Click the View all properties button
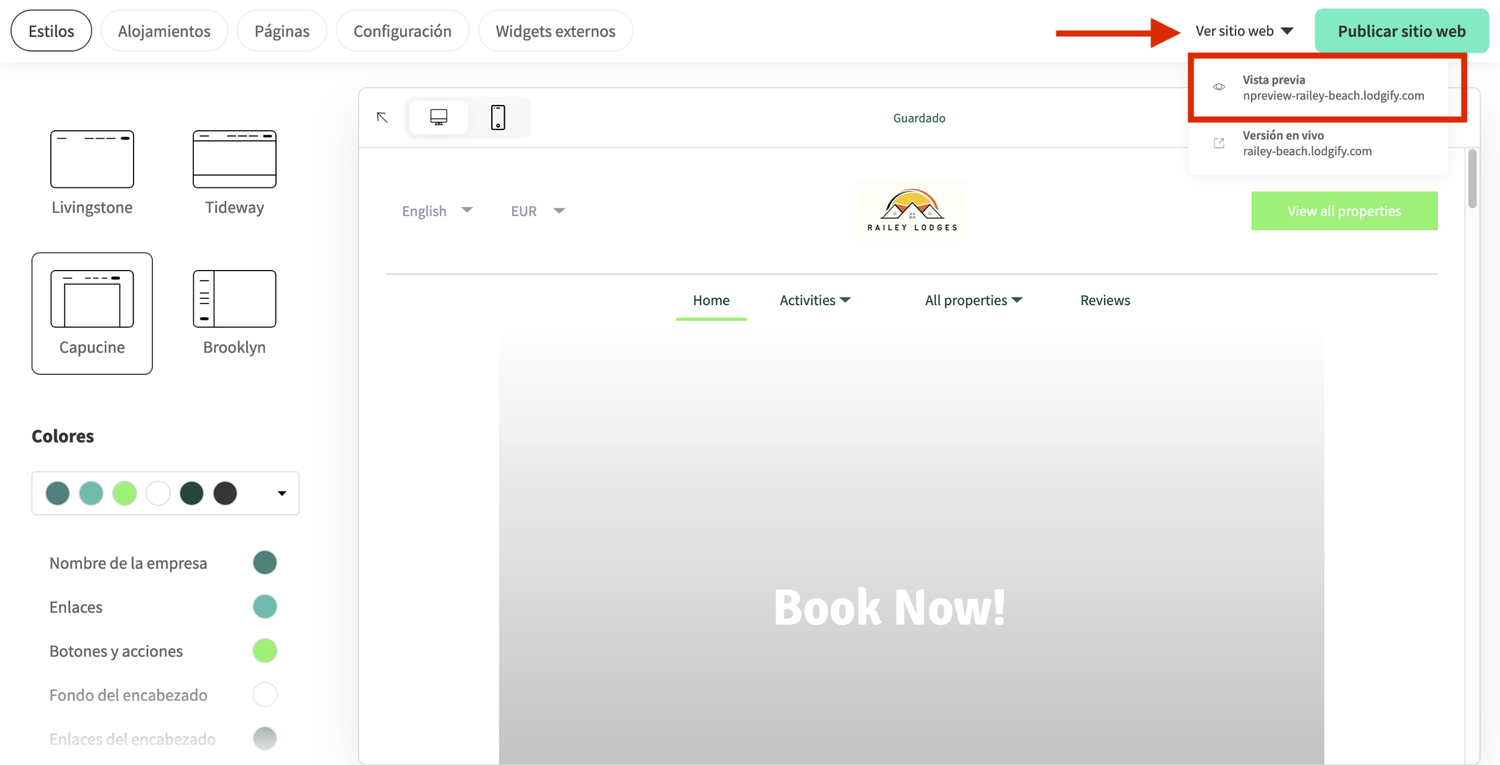This screenshot has width=1500, height=765. pyautogui.click(x=1344, y=211)
